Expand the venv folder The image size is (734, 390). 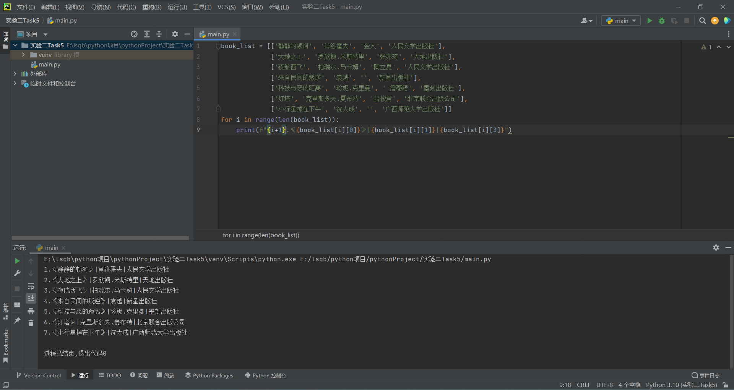23,55
